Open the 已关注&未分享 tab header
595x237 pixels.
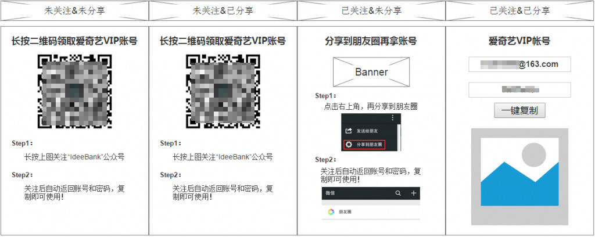click(371, 10)
